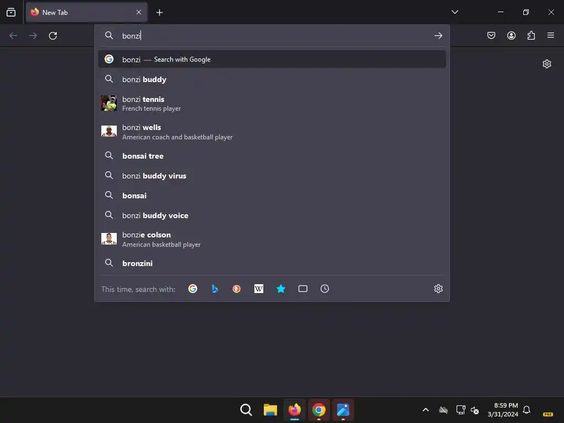Image resolution: width=564 pixels, height=423 pixels.
Task: Close the New Tab tab
Action: tap(139, 12)
